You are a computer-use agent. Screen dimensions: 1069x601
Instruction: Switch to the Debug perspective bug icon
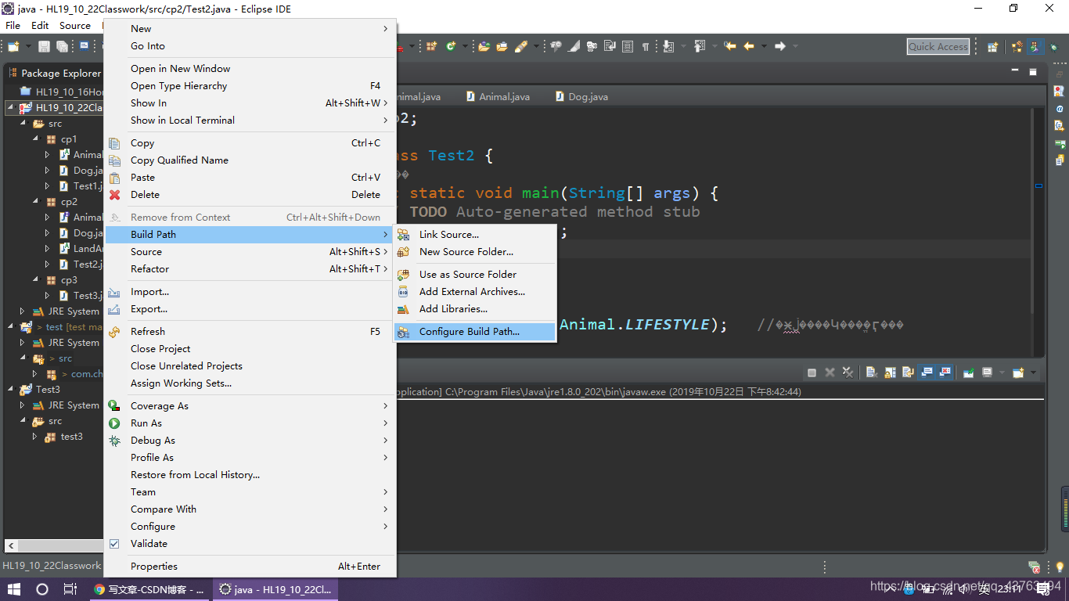tap(1053, 47)
